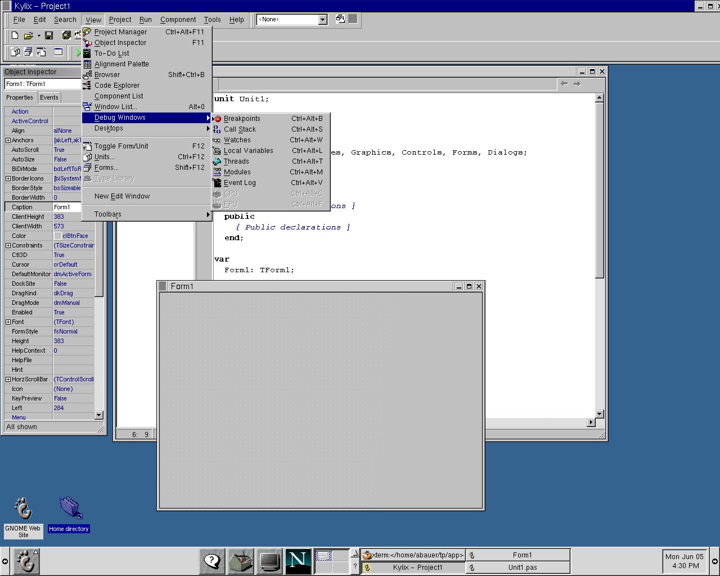Image resolution: width=720 pixels, height=576 pixels.
Task: Click the left panel hide arrow
Action: point(4,561)
